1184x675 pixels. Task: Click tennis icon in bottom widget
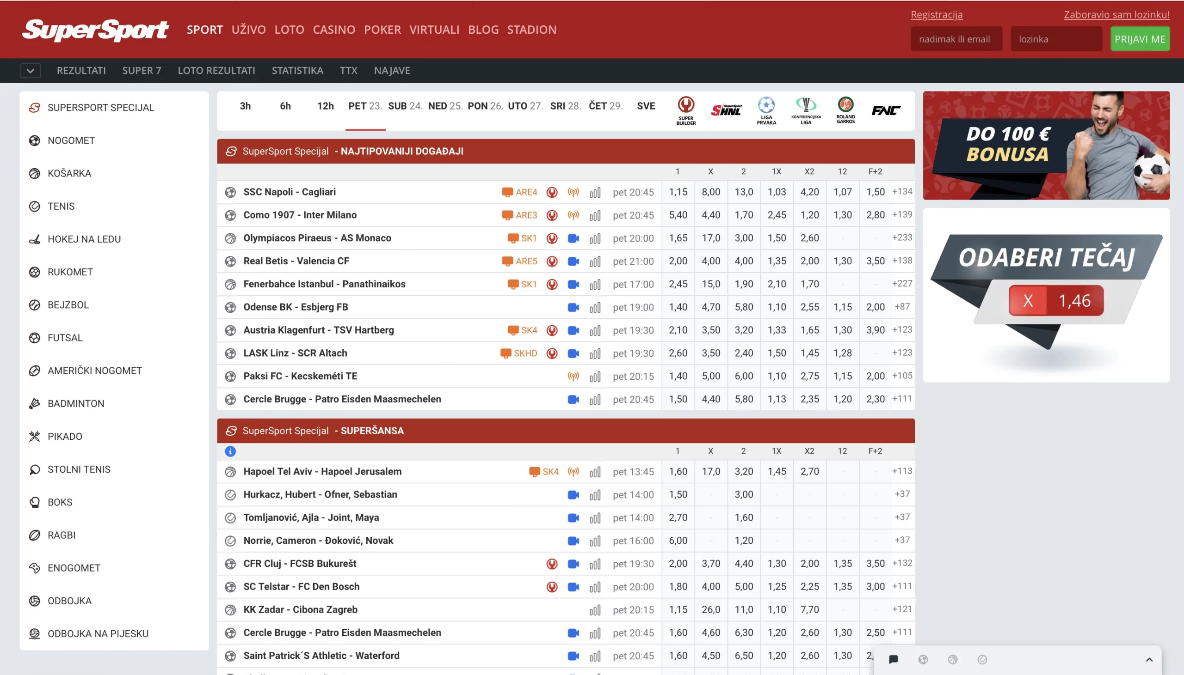(982, 660)
